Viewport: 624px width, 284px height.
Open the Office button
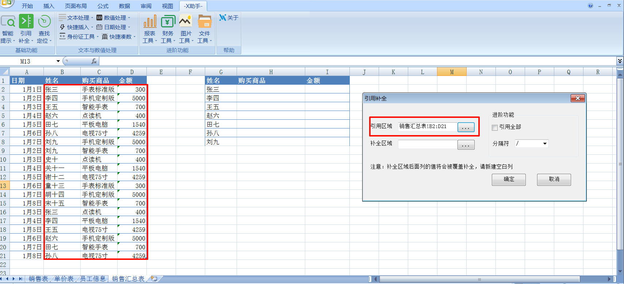point(7,4)
